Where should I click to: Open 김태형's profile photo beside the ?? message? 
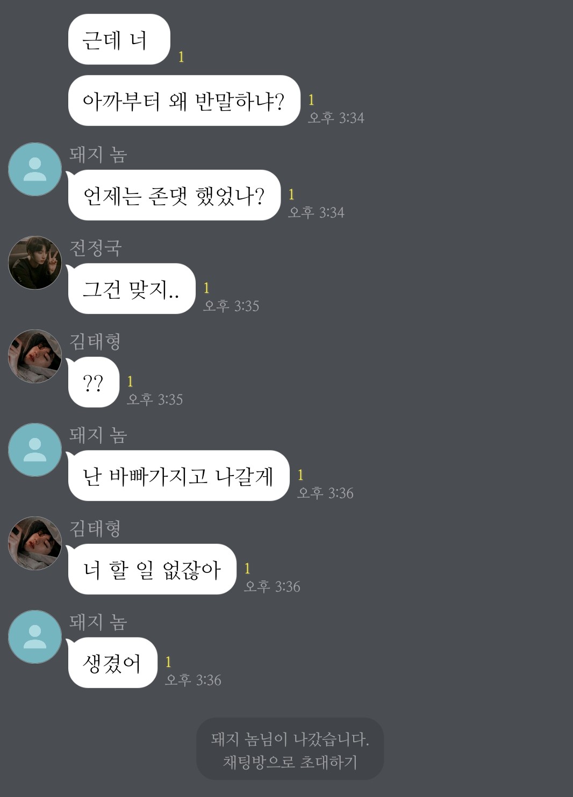coord(35,356)
